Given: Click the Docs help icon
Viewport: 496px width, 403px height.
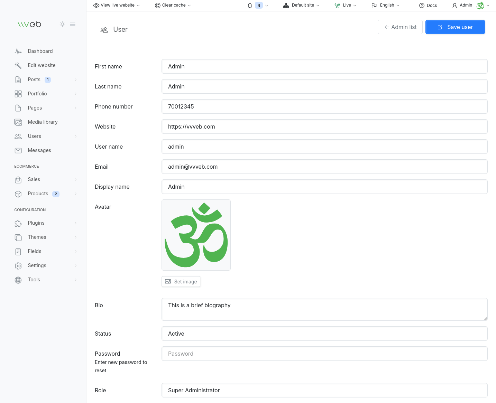Looking at the screenshot, I should pos(422,6).
